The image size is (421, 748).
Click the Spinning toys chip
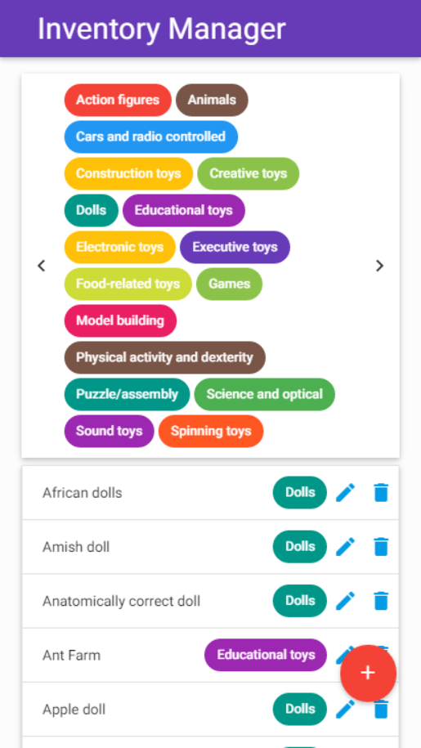coord(211,432)
